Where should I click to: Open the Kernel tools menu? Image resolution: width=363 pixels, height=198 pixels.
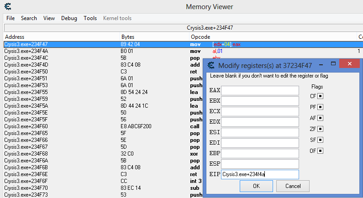pyautogui.click(x=117, y=18)
